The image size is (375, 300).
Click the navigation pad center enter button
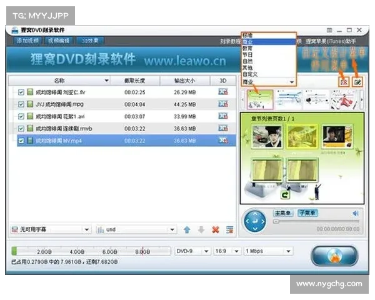point(255,221)
